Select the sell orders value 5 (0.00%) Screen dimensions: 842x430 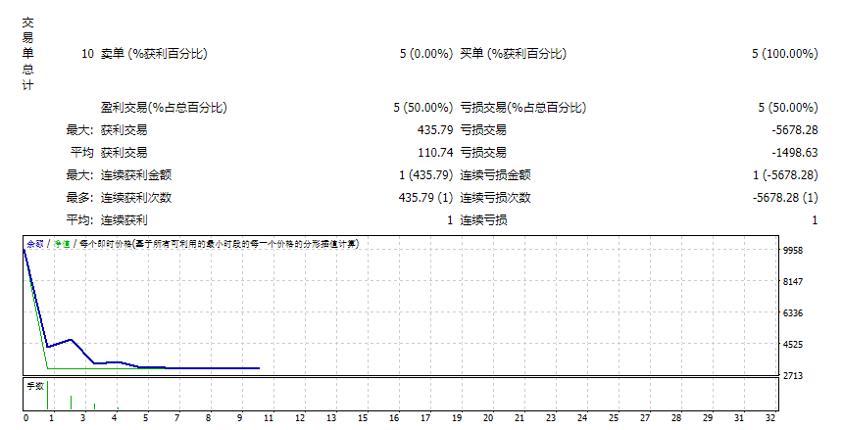(426, 54)
